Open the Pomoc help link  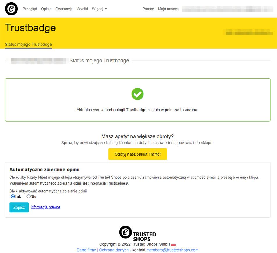click(148, 9)
